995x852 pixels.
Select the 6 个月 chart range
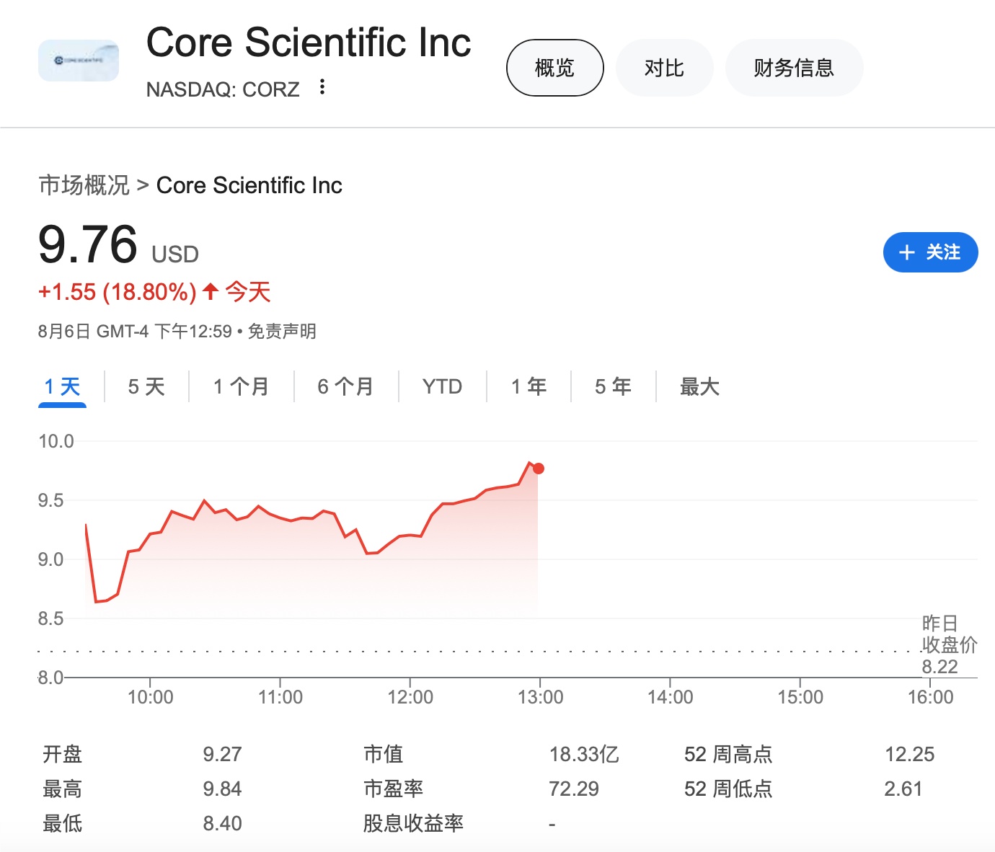pos(345,387)
